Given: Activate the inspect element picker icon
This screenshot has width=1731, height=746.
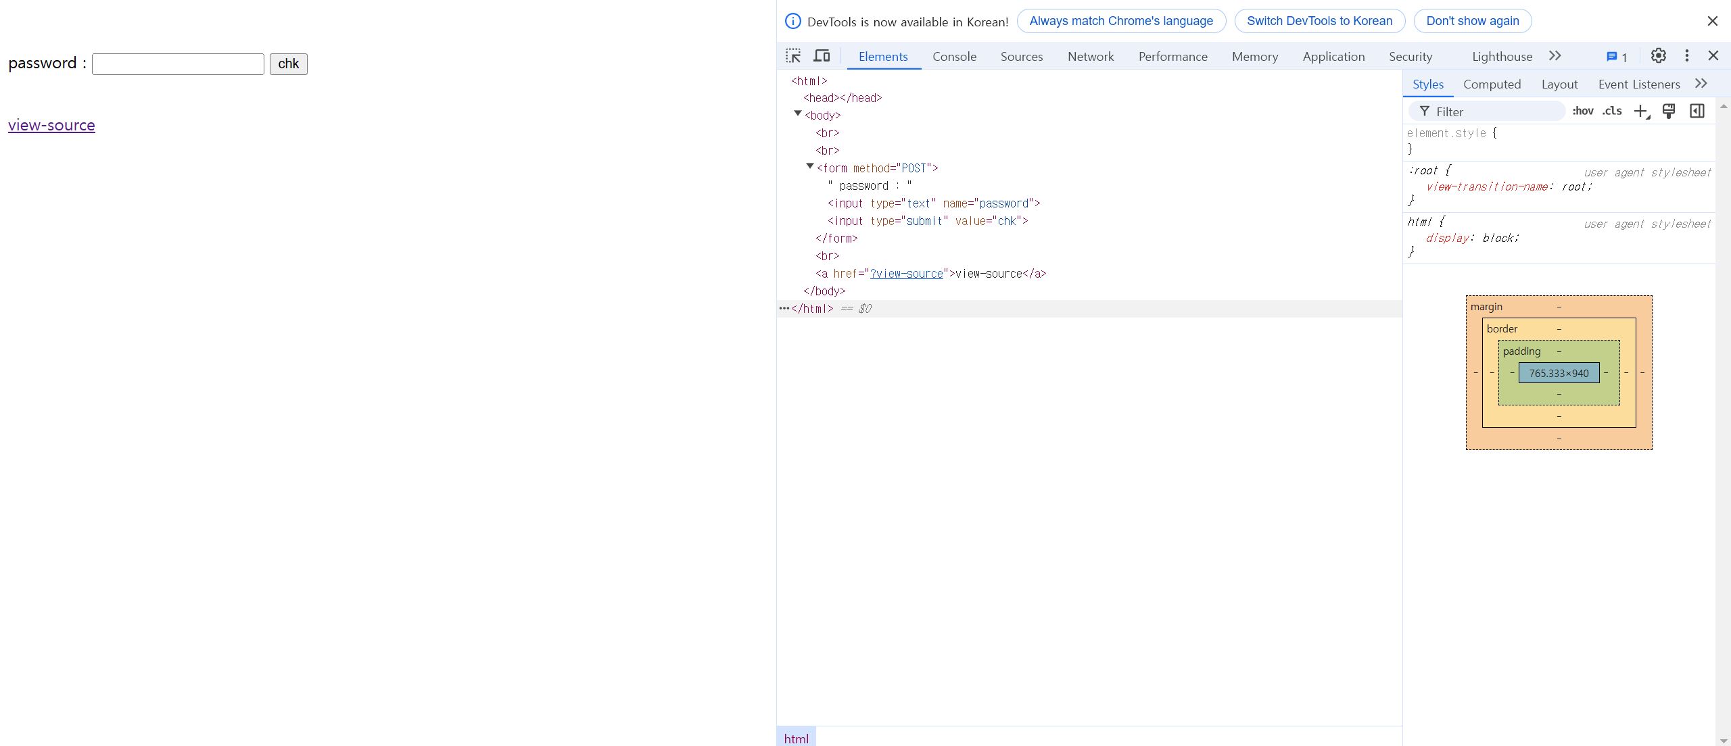Looking at the screenshot, I should click(x=793, y=56).
